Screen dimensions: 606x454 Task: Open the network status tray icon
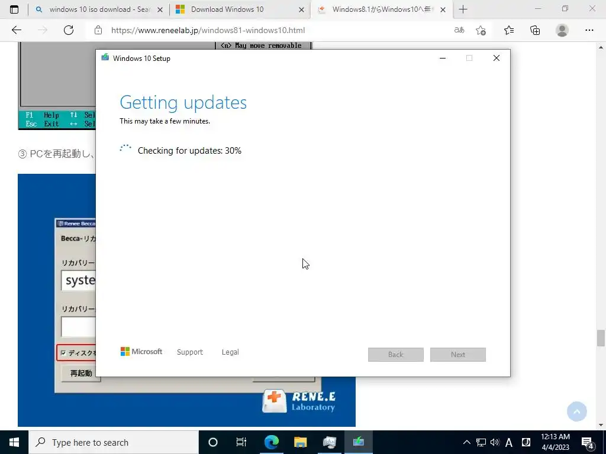click(x=481, y=442)
